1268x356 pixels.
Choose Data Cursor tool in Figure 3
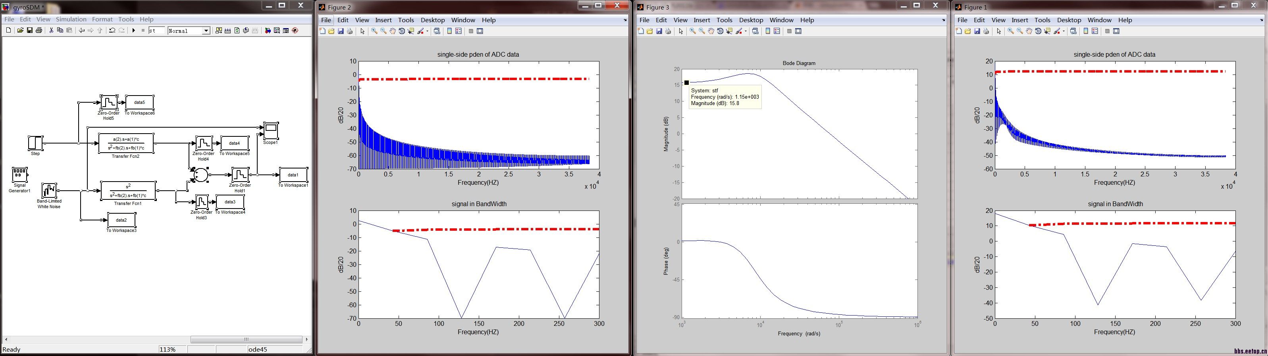pos(730,31)
